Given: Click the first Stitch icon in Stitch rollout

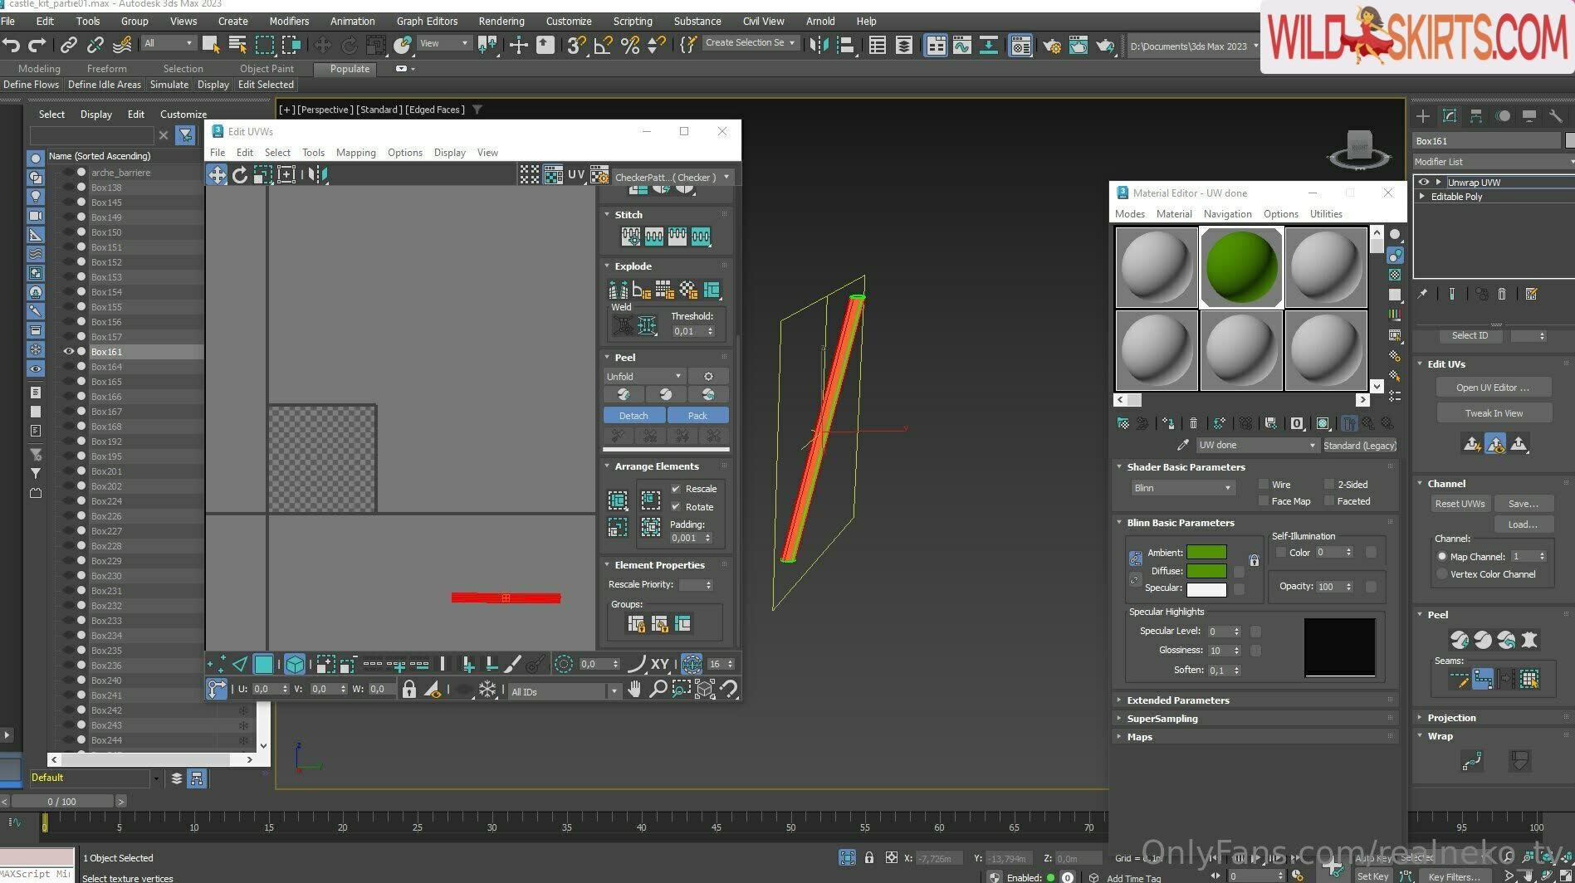Looking at the screenshot, I should coord(631,237).
